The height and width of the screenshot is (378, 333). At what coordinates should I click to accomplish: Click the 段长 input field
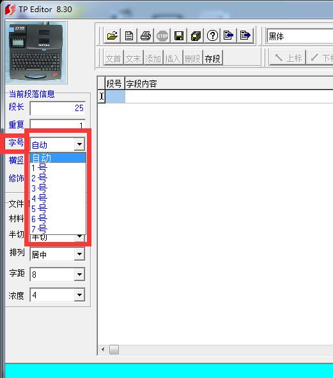(58, 109)
